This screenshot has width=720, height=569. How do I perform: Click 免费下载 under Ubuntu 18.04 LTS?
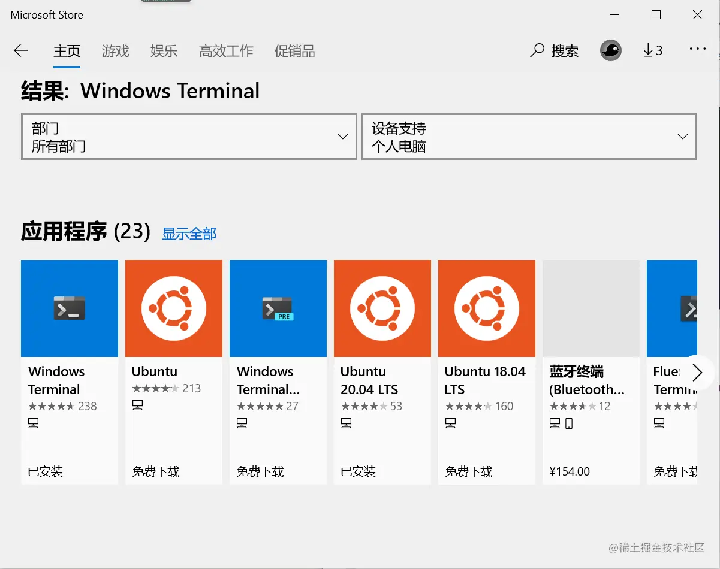click(469, 471)
